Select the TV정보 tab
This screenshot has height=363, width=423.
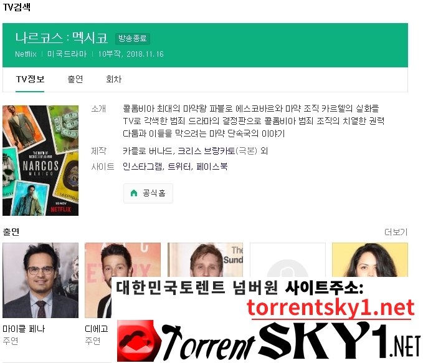[30, 79]
